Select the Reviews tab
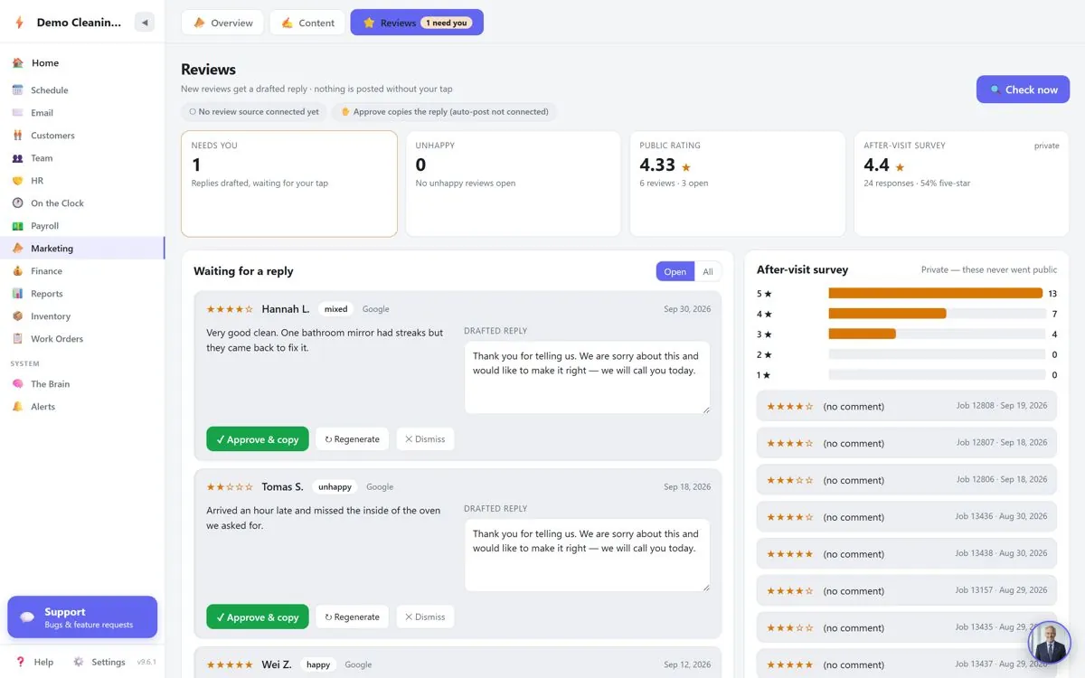Screen dimensions: 1085x678 pos(417,23)
